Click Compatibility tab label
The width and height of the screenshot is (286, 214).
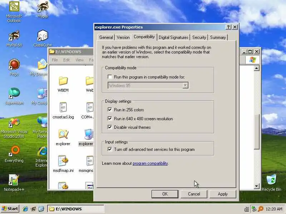point(144,37)
